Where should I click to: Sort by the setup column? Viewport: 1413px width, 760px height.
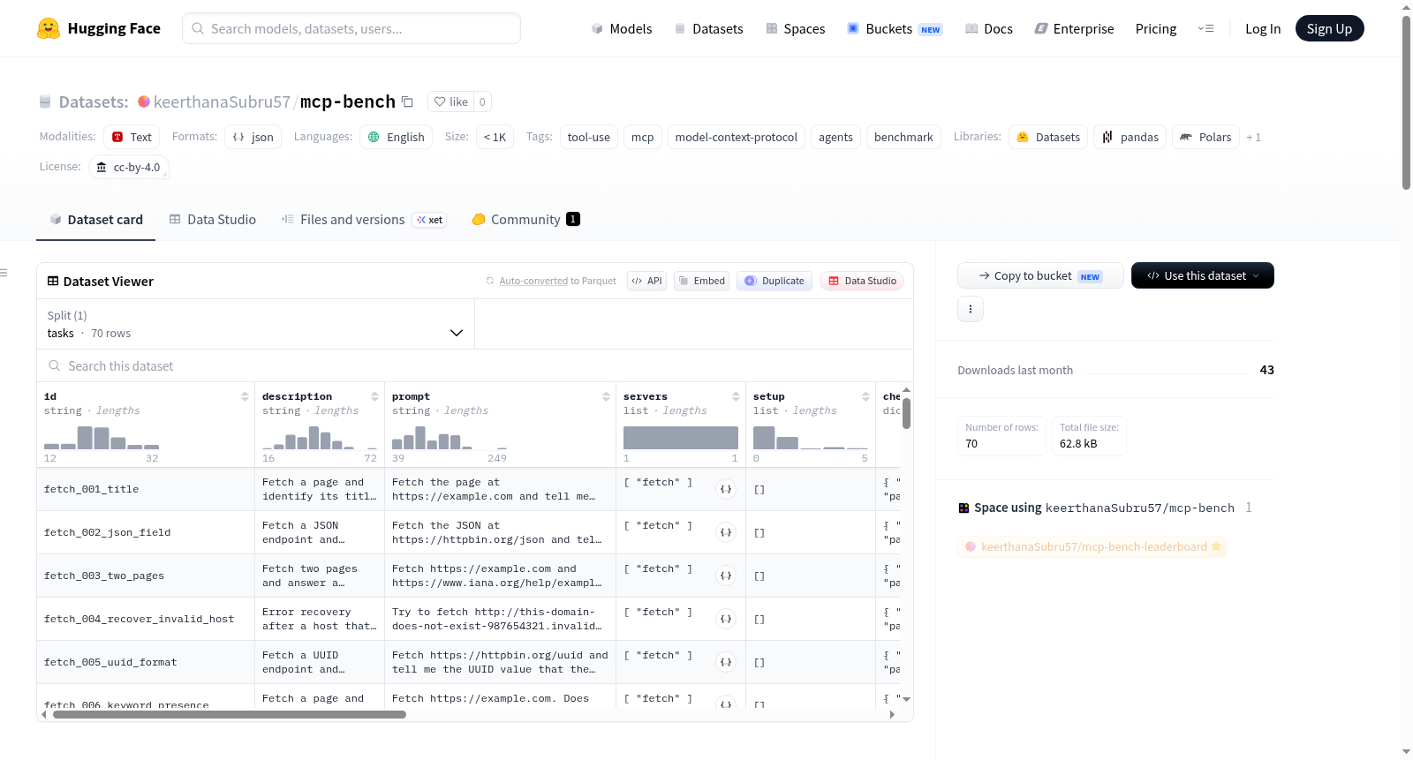[x=865, y=396]
